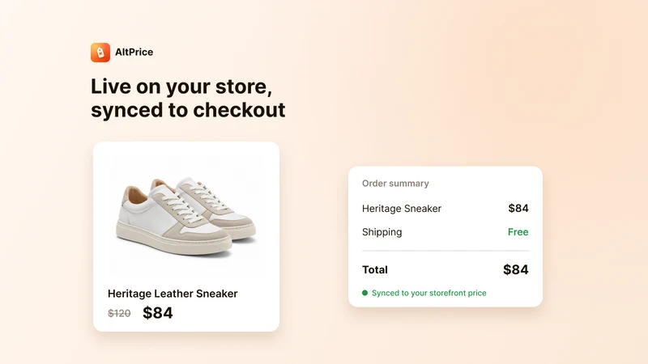Click the Shipping row label
Viewport: 648px width, 364px height.
[x=382, y=232]
